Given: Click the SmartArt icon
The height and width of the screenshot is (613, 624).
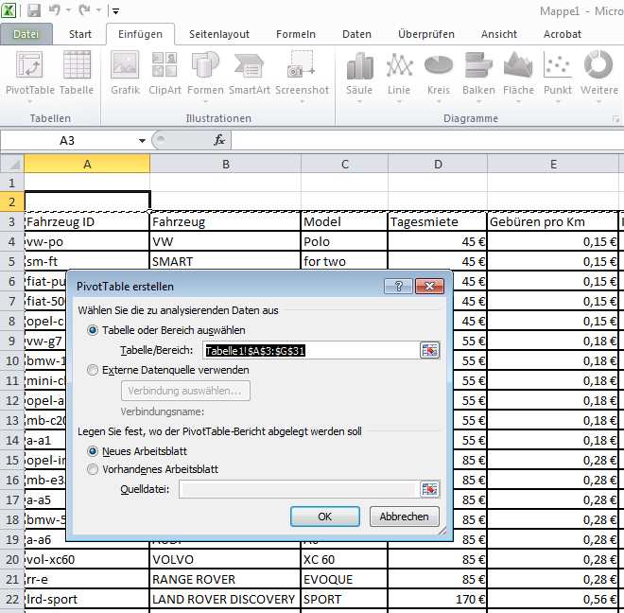Looking at the screenshot, I should click(x=249, y=72).
